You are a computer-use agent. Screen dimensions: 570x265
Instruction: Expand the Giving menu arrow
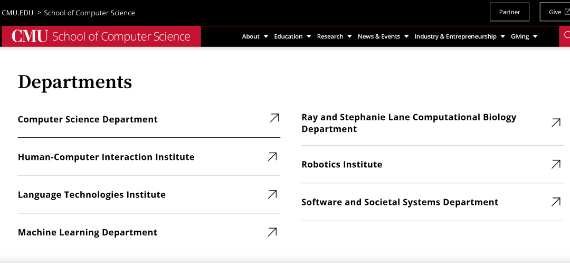(x=535, y=36)
